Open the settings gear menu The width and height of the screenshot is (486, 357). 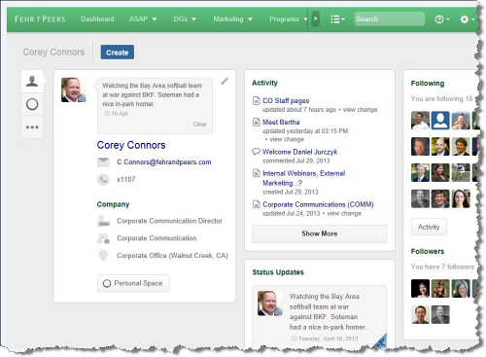pyautogui.click(x=467, y=19)
